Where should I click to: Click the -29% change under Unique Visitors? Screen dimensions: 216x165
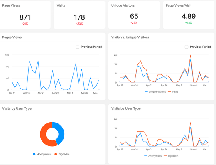(134, 23)
